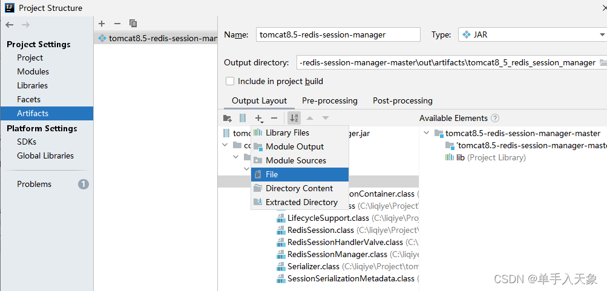Toggle Include in project build checkbox
The image size is (607, 291).
230,81
